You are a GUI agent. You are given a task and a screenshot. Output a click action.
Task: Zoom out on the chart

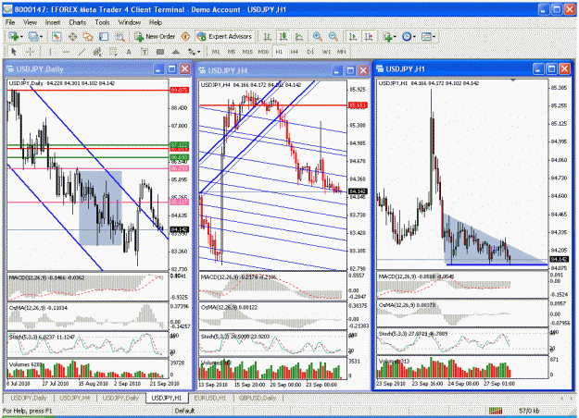coord(334,36)
